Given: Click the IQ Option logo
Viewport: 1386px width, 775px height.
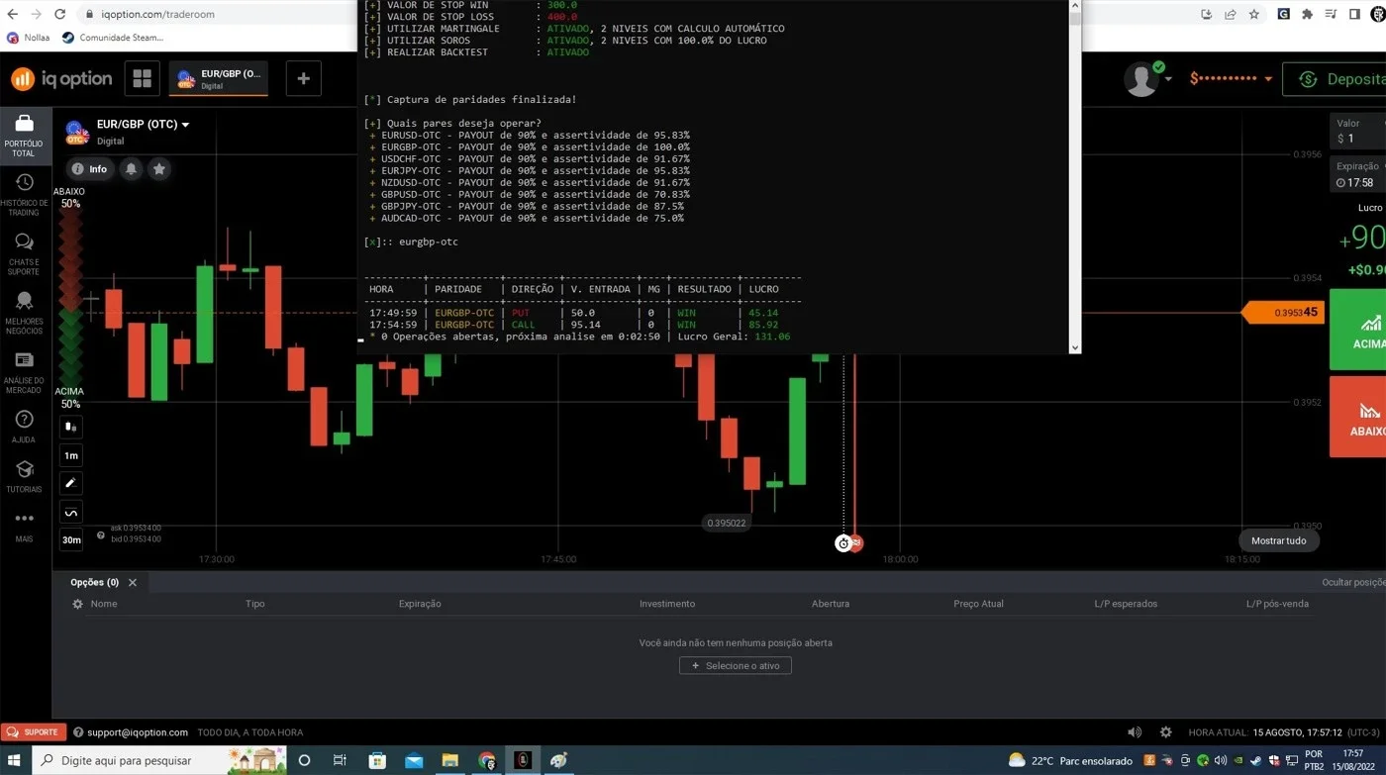Looking at the screenshot, I should (61, 79).
